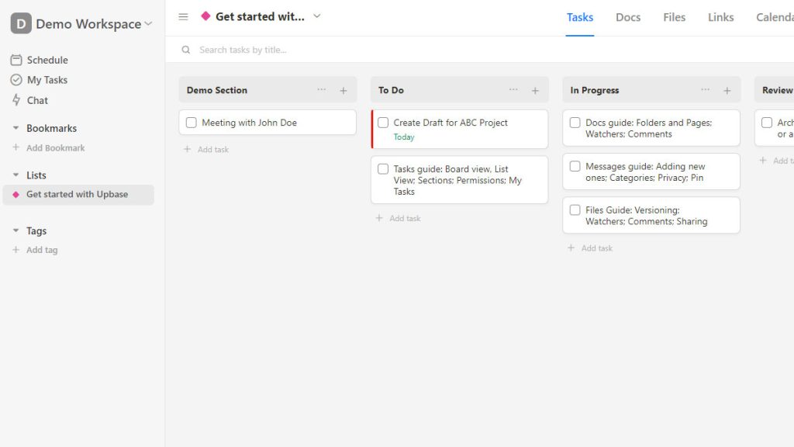Image resolution: width=794 pixels, height=447 pixels.
Task: Switch to the Files tab
Action: [674, 17]
